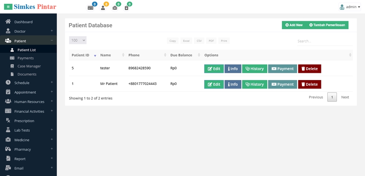The width and height of the screenshot is (365, 176).
Task: Delete the Mr Patient record
Action: (309, 84)
